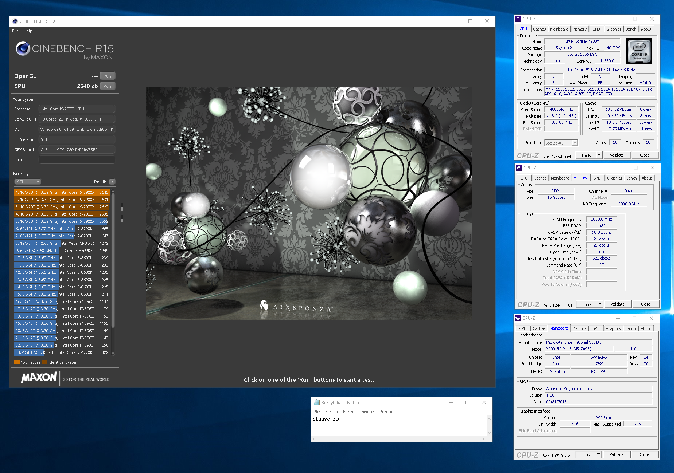Switch to Graphics tab in top CPU-Z window
674x473 pixels.
tap(614, 29)
